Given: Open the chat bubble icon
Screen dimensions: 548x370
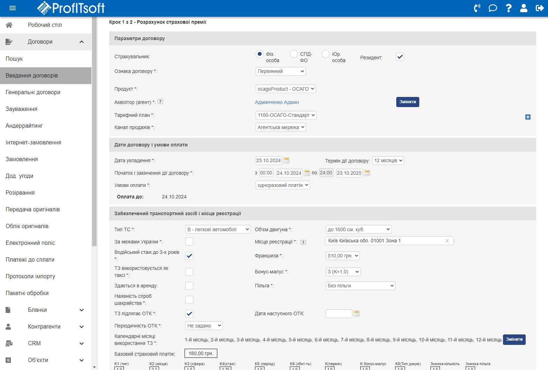Looking at the screenshot, I should tap(493, 8).
